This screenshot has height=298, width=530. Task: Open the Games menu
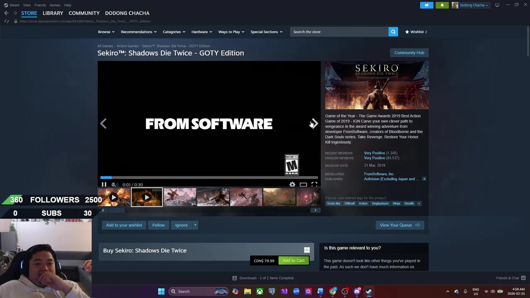[55, 5]
